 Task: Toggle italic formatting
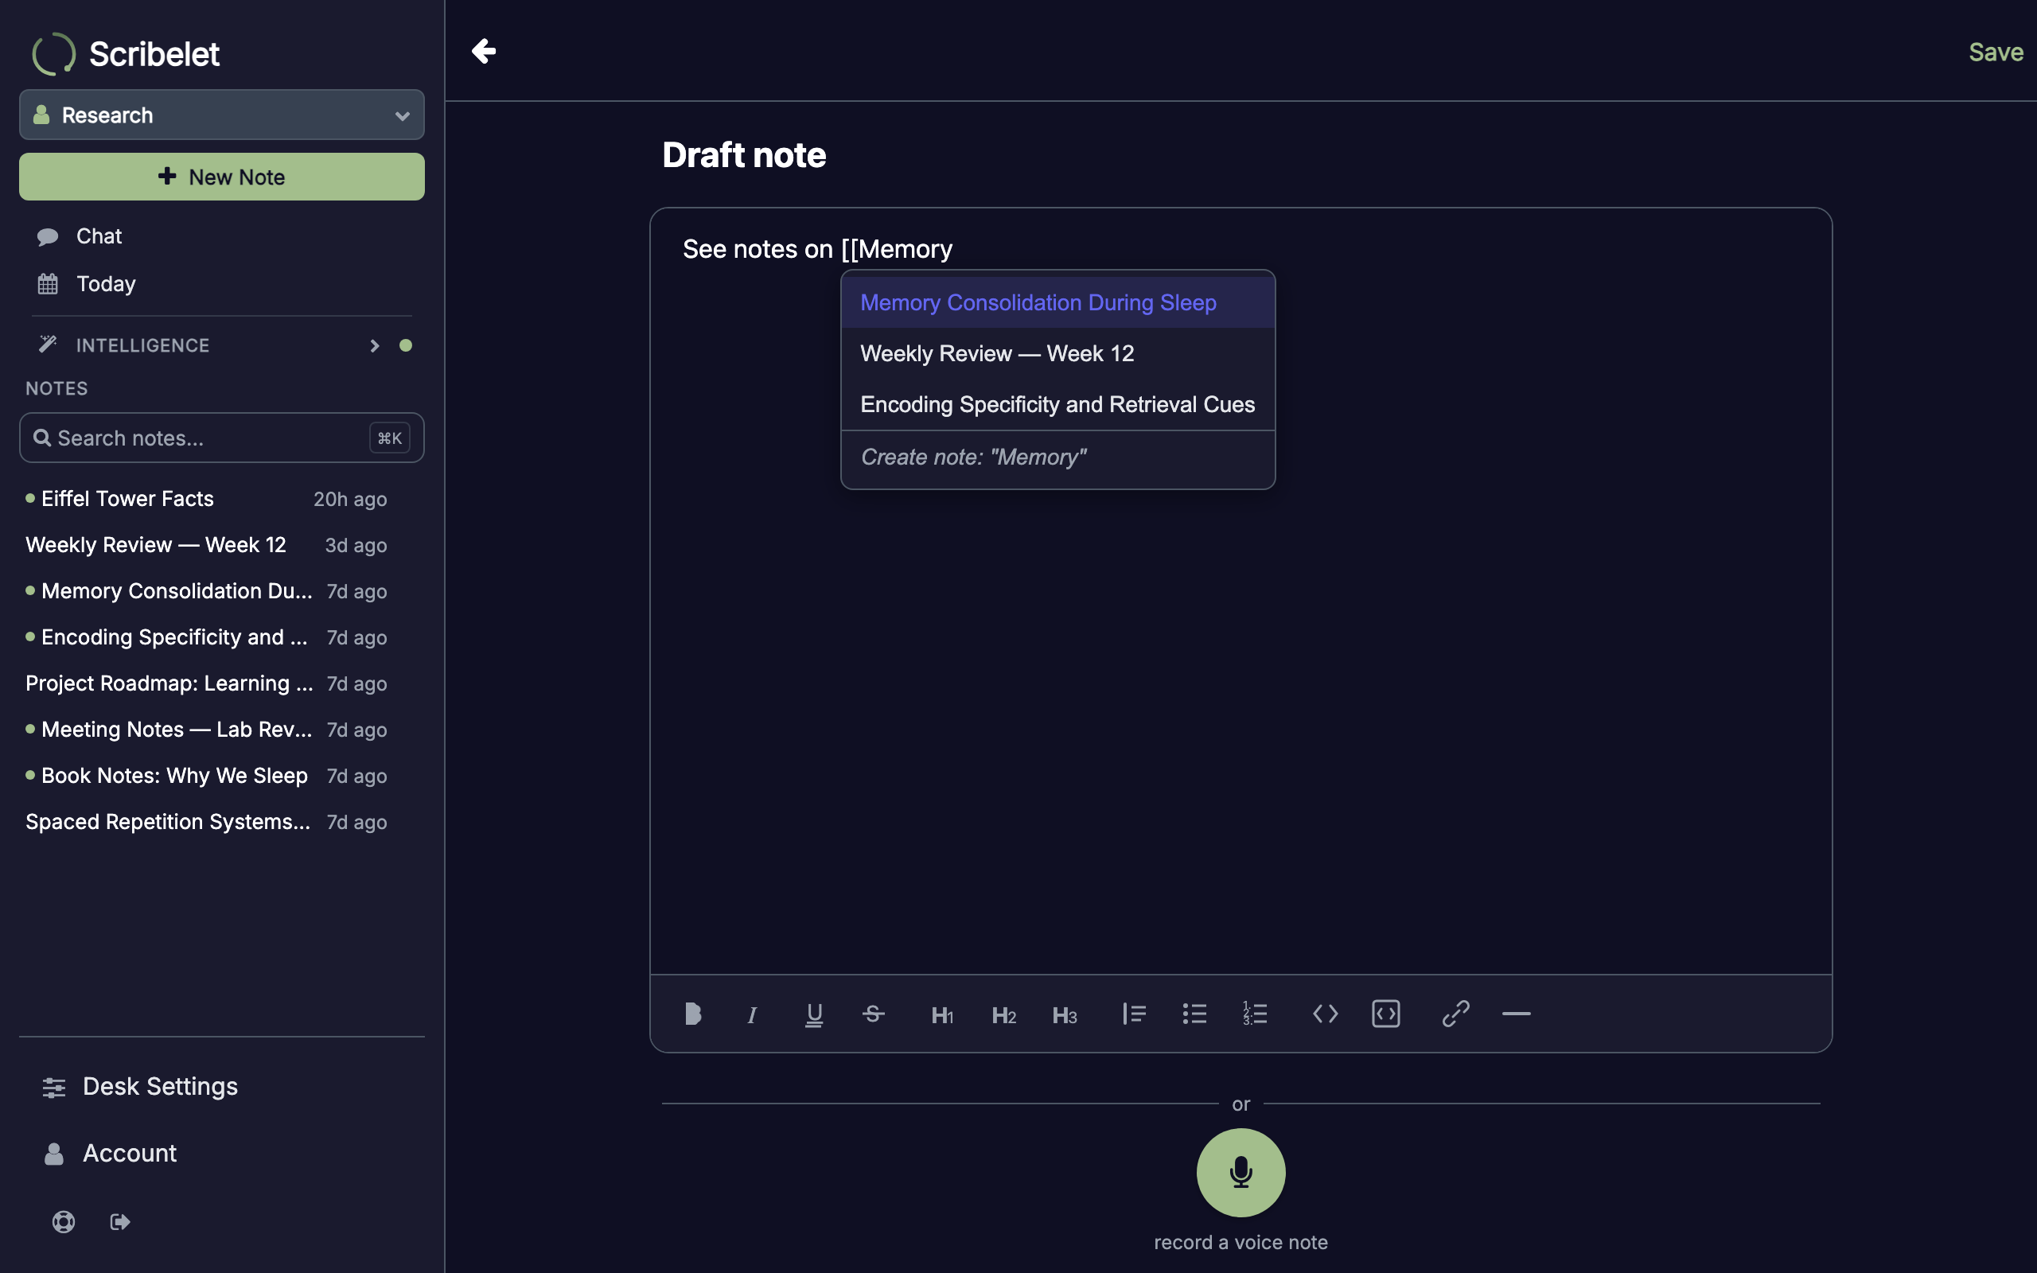(752, 1014)
